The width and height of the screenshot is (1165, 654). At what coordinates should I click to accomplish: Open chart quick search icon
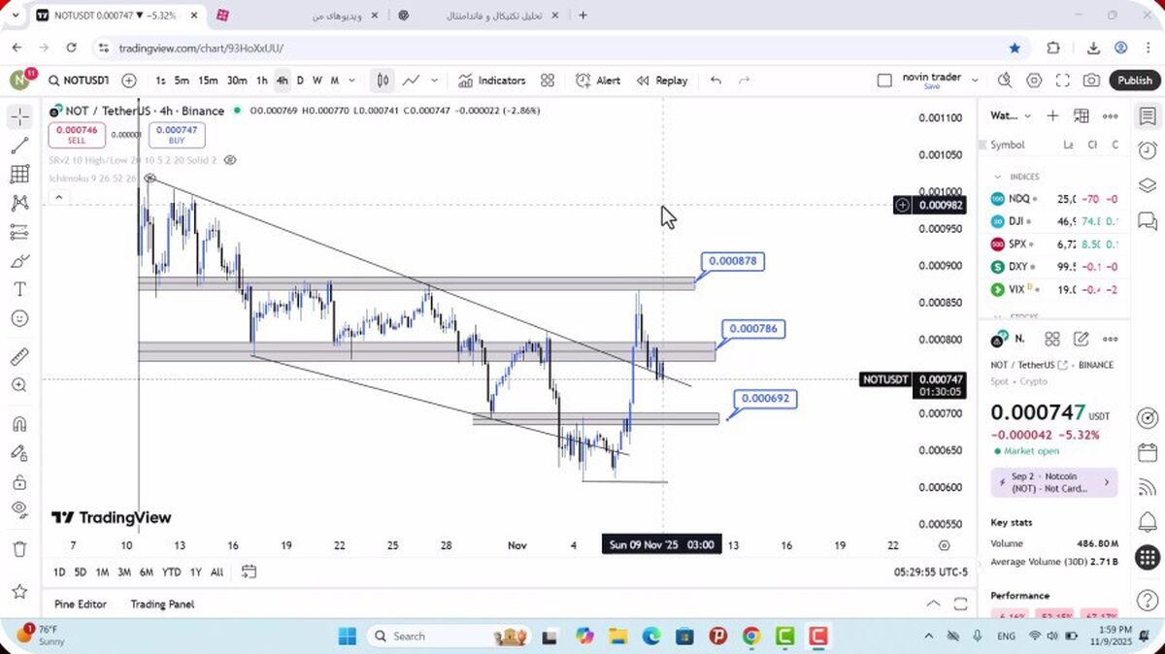click(x=1005, y=81)
